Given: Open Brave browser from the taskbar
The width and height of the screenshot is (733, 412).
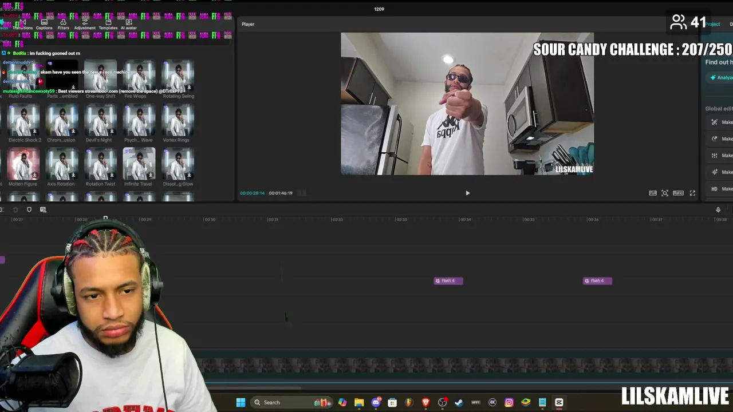Looking at the screenshot, I should [x=425, y=402].
